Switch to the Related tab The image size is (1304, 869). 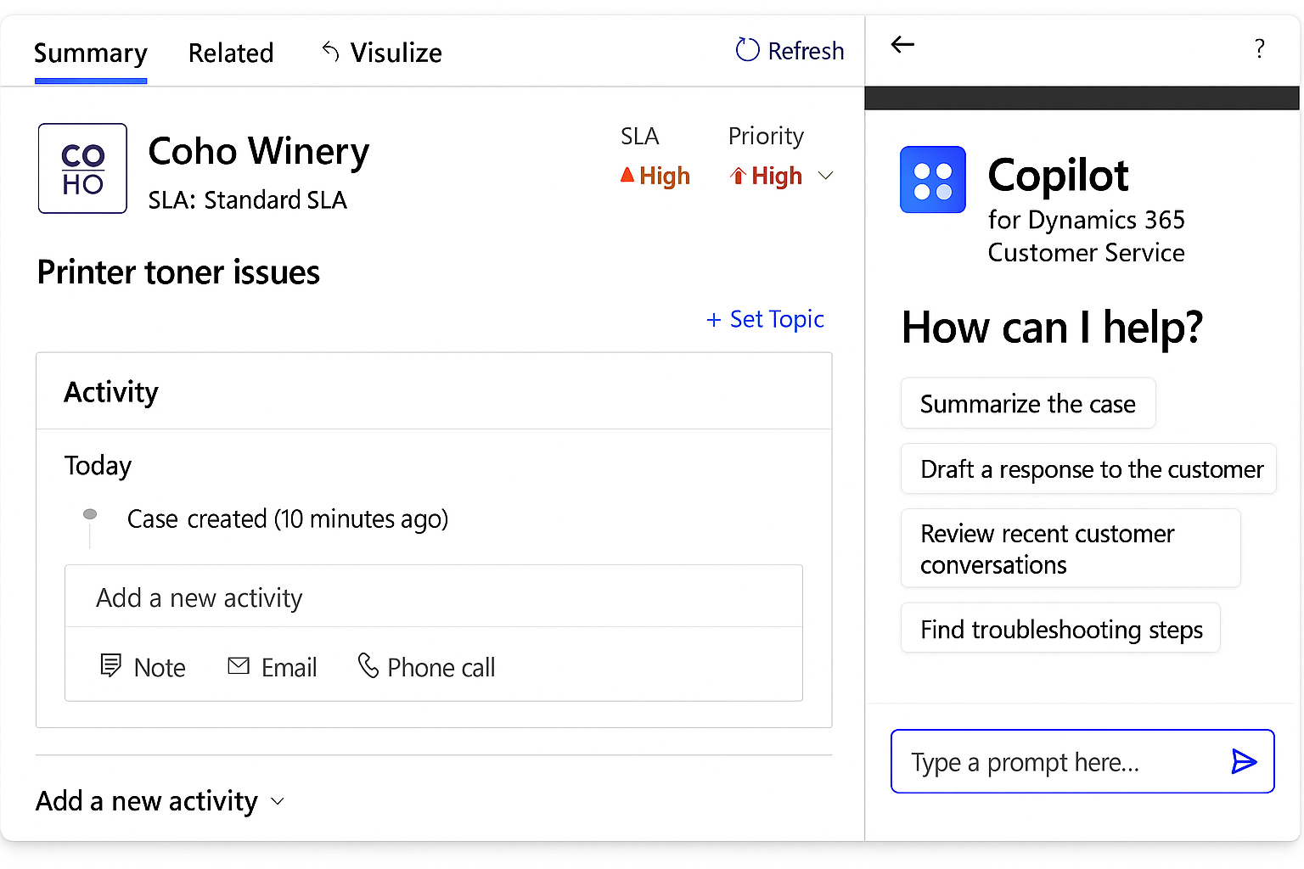click(231, 52)
